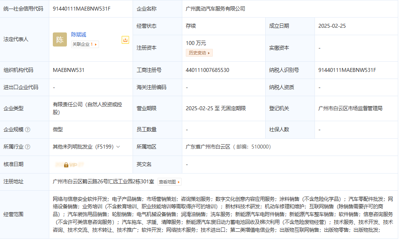Select company name 广州奥动汽车服务有限公司
Screen dimensions: 399x240
[216, 9]
